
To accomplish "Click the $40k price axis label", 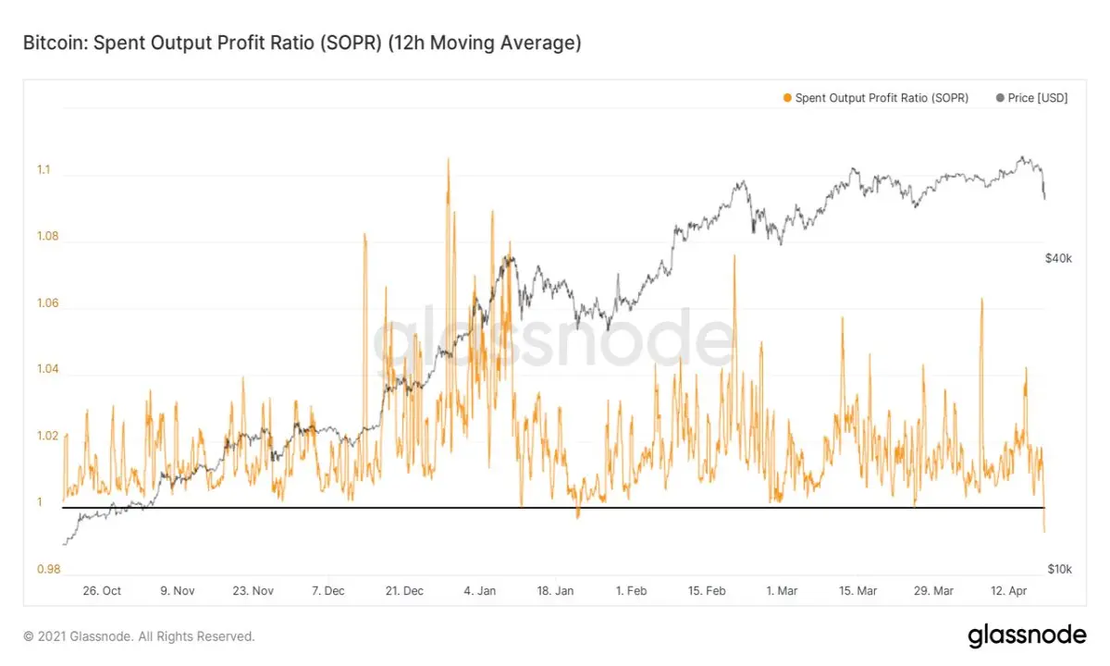I will pyautogui.click(x=1059, y=259).
